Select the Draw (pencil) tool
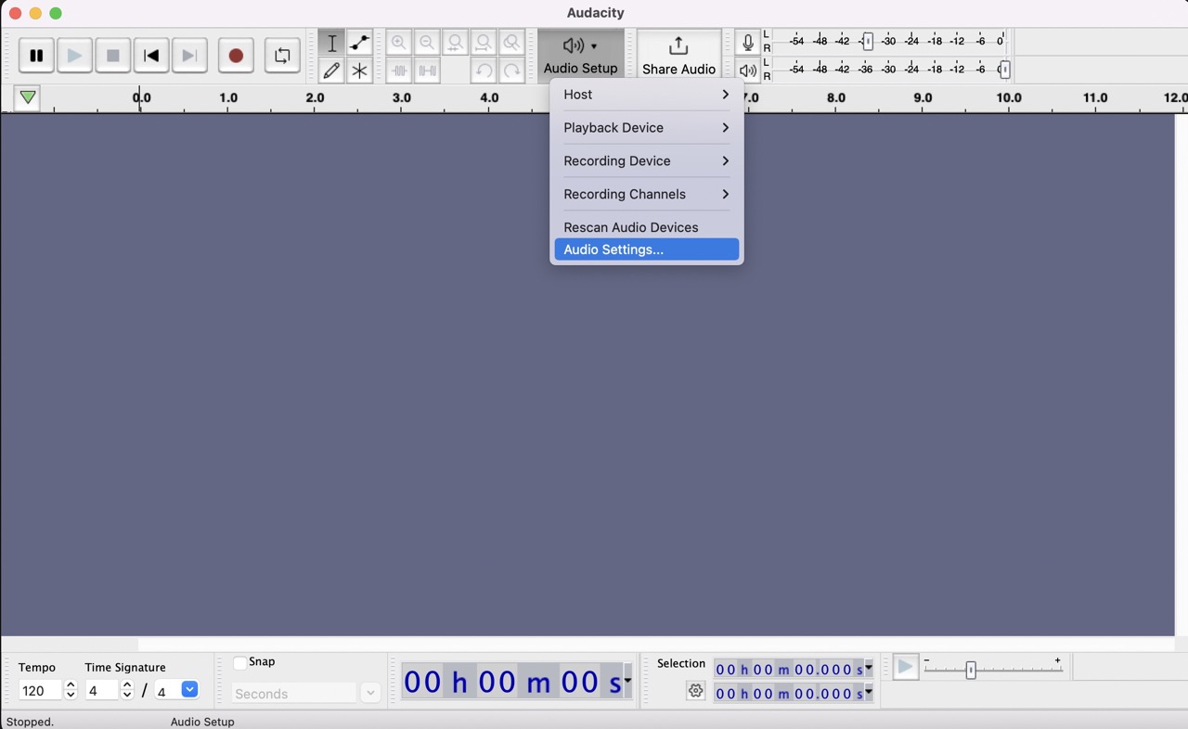The height and width of the screenshot is (729, 1188). 331,70
